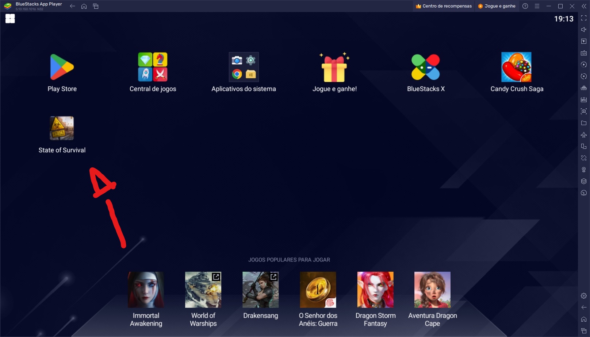This screenshot has width=590, height=337.
Task: Open settings gear in sidebar
Action: pos(584,296)
